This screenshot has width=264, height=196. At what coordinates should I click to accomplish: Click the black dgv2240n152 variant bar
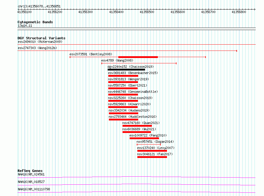(126, 70)
